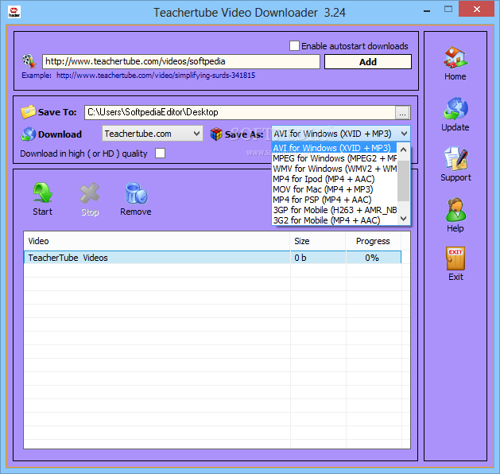Screen dimensions: 500x474
Task: Select the TeacherTube Videos row
Action: pos(212,258)
